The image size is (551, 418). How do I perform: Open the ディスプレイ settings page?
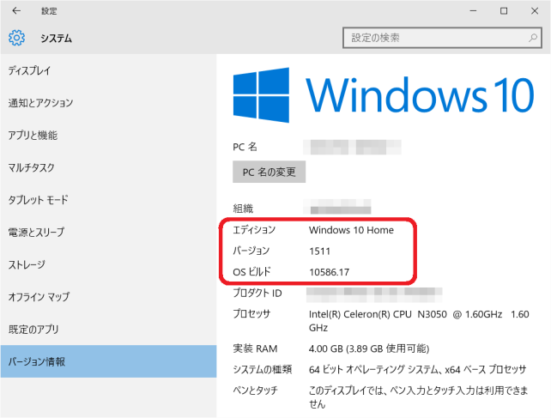[108, 70]
